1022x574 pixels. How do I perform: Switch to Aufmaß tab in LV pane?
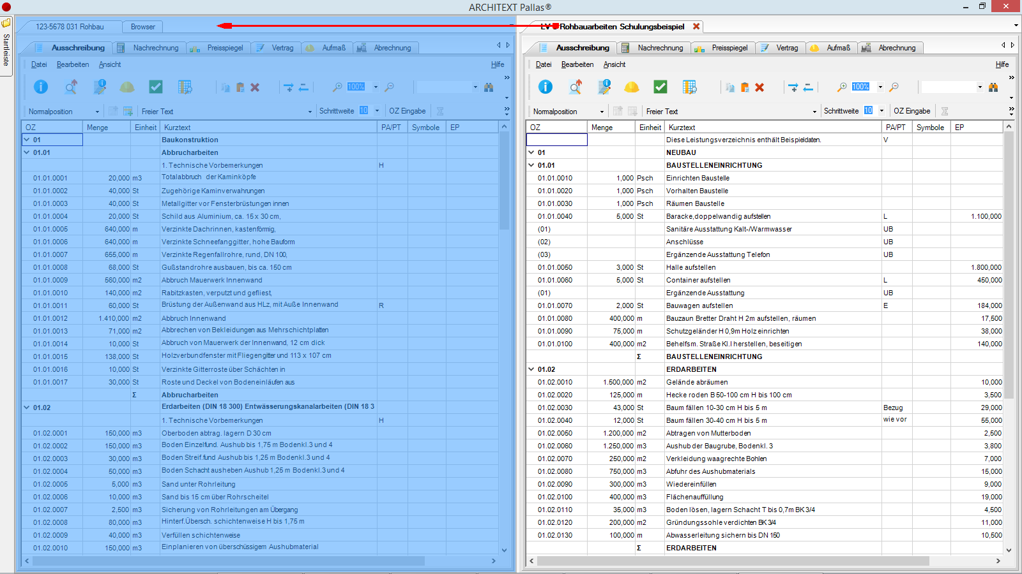(x=831, y=48)
